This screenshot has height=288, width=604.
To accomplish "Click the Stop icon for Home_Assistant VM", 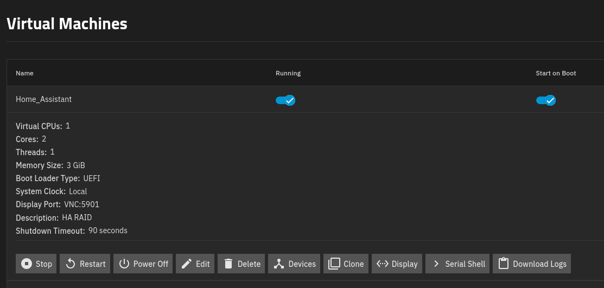I will [x=27, y=264].
